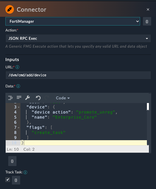Click the orange Connector logo icon
Screen dimensions: 156x189
pyautogui.click(x=10, y=9)
